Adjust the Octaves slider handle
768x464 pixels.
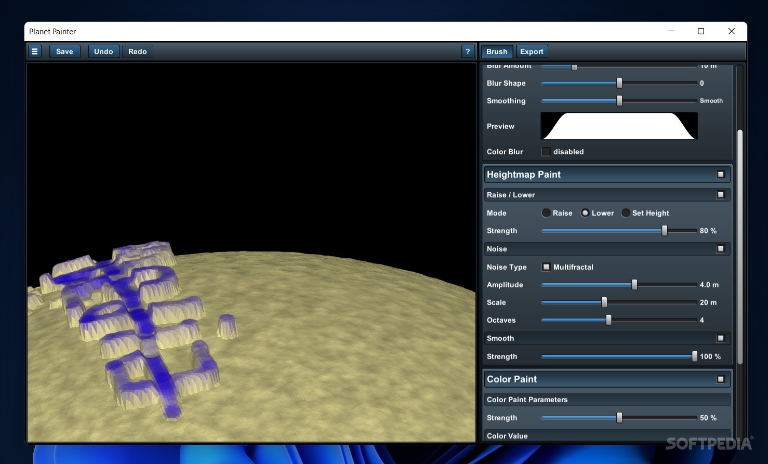609,320
